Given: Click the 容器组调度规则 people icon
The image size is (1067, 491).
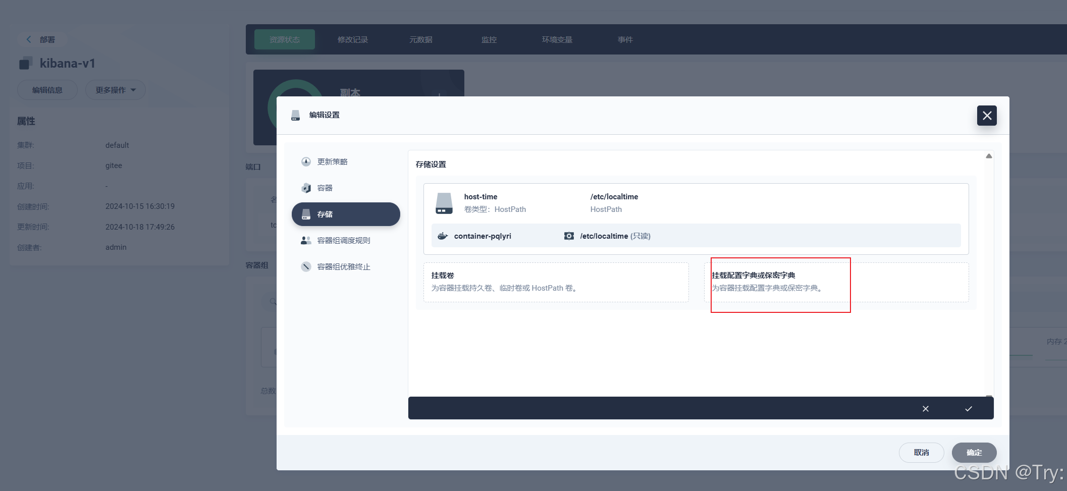Looking at the screenshot, I should point(306,240).
